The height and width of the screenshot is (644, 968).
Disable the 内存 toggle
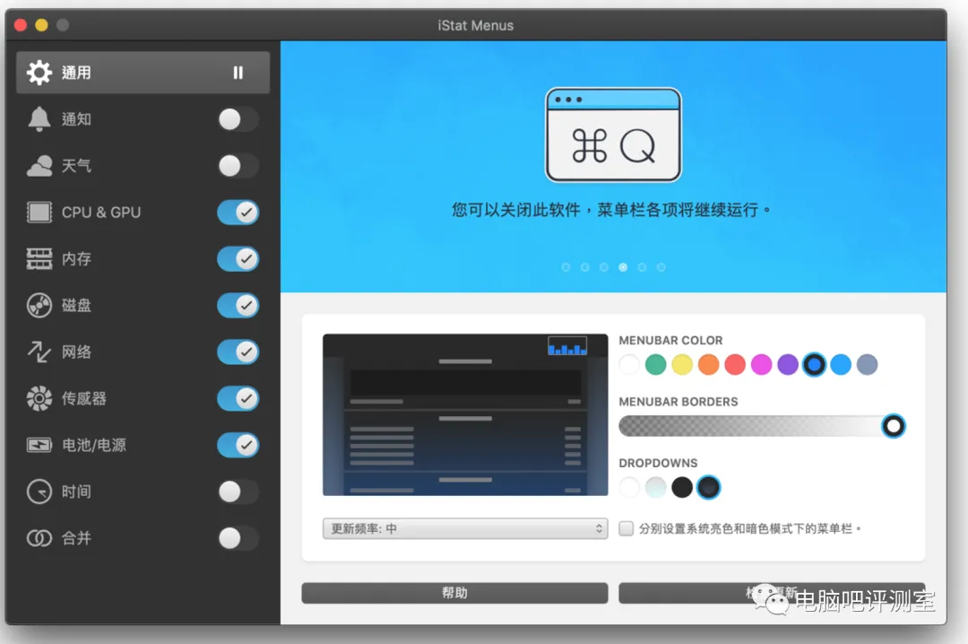(x=238, y=258)
